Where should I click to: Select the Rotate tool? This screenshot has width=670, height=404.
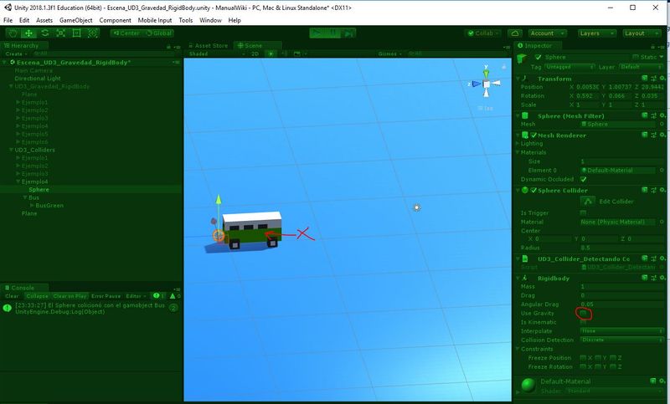pos(44,33)
